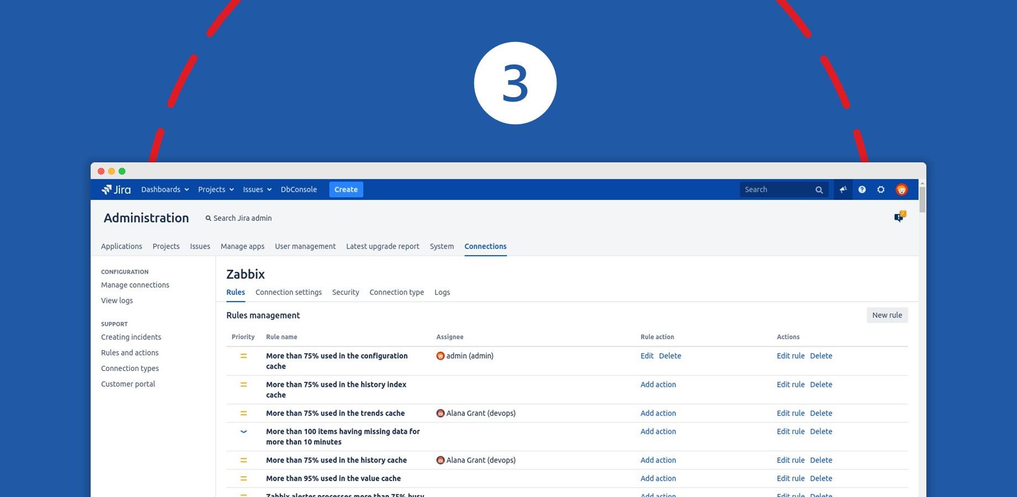Click the New rule button

coord(887,315)
